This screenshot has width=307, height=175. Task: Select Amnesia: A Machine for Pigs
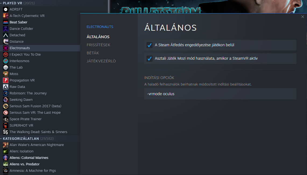33,171
